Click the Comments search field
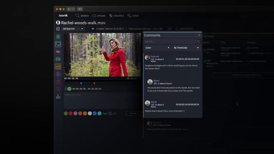Viewport: 274px width, 154px height. [x=170, y=41]
